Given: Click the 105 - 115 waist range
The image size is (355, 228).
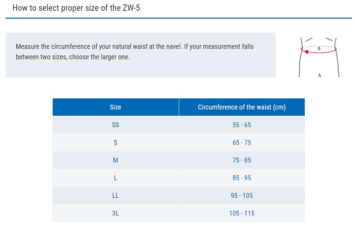Looking at the screenshot, I should pyautogui.click(x=242, y=213).
